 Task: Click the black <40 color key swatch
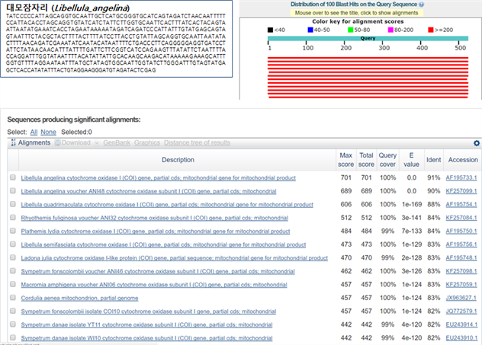pos(270,30)
